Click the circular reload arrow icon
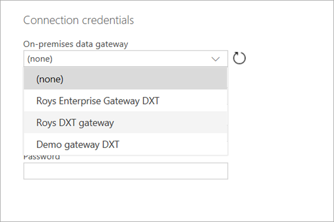 click(239, 58)
